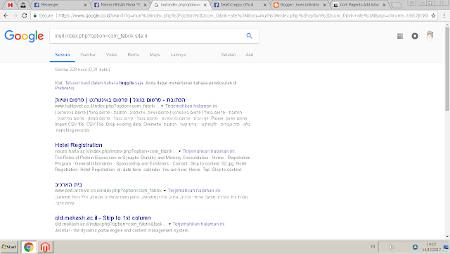This screenshot has height=254, width=450.
Task: Expand dropdown arrow beside neuro.haifa.ac.il URL
Action: 179,151
